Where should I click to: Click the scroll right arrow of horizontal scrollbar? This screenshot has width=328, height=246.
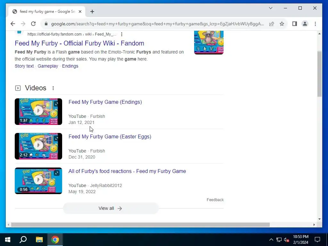pos(314,225)
